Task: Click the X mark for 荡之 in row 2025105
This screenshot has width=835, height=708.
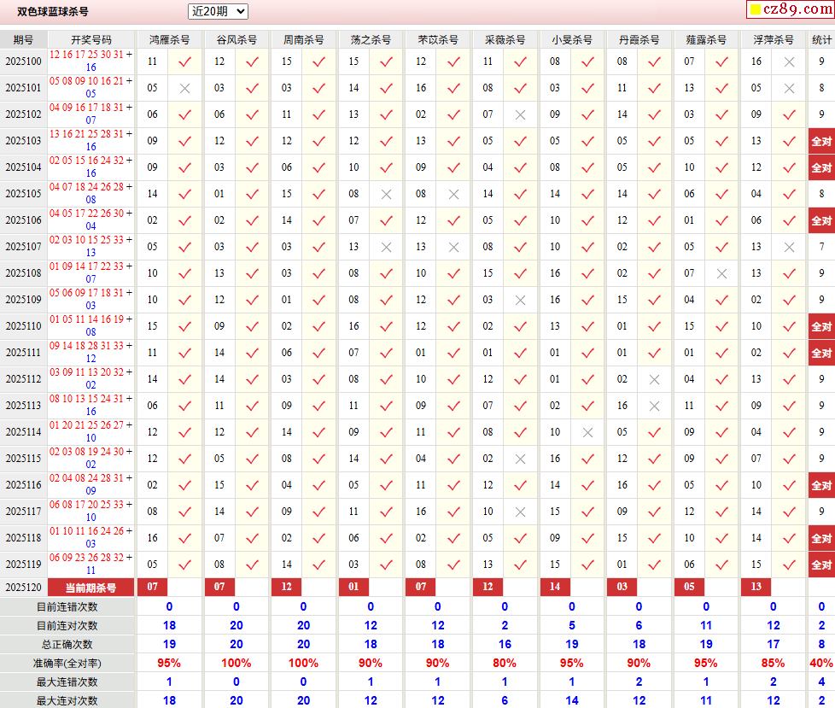Action: click(387, 194)
